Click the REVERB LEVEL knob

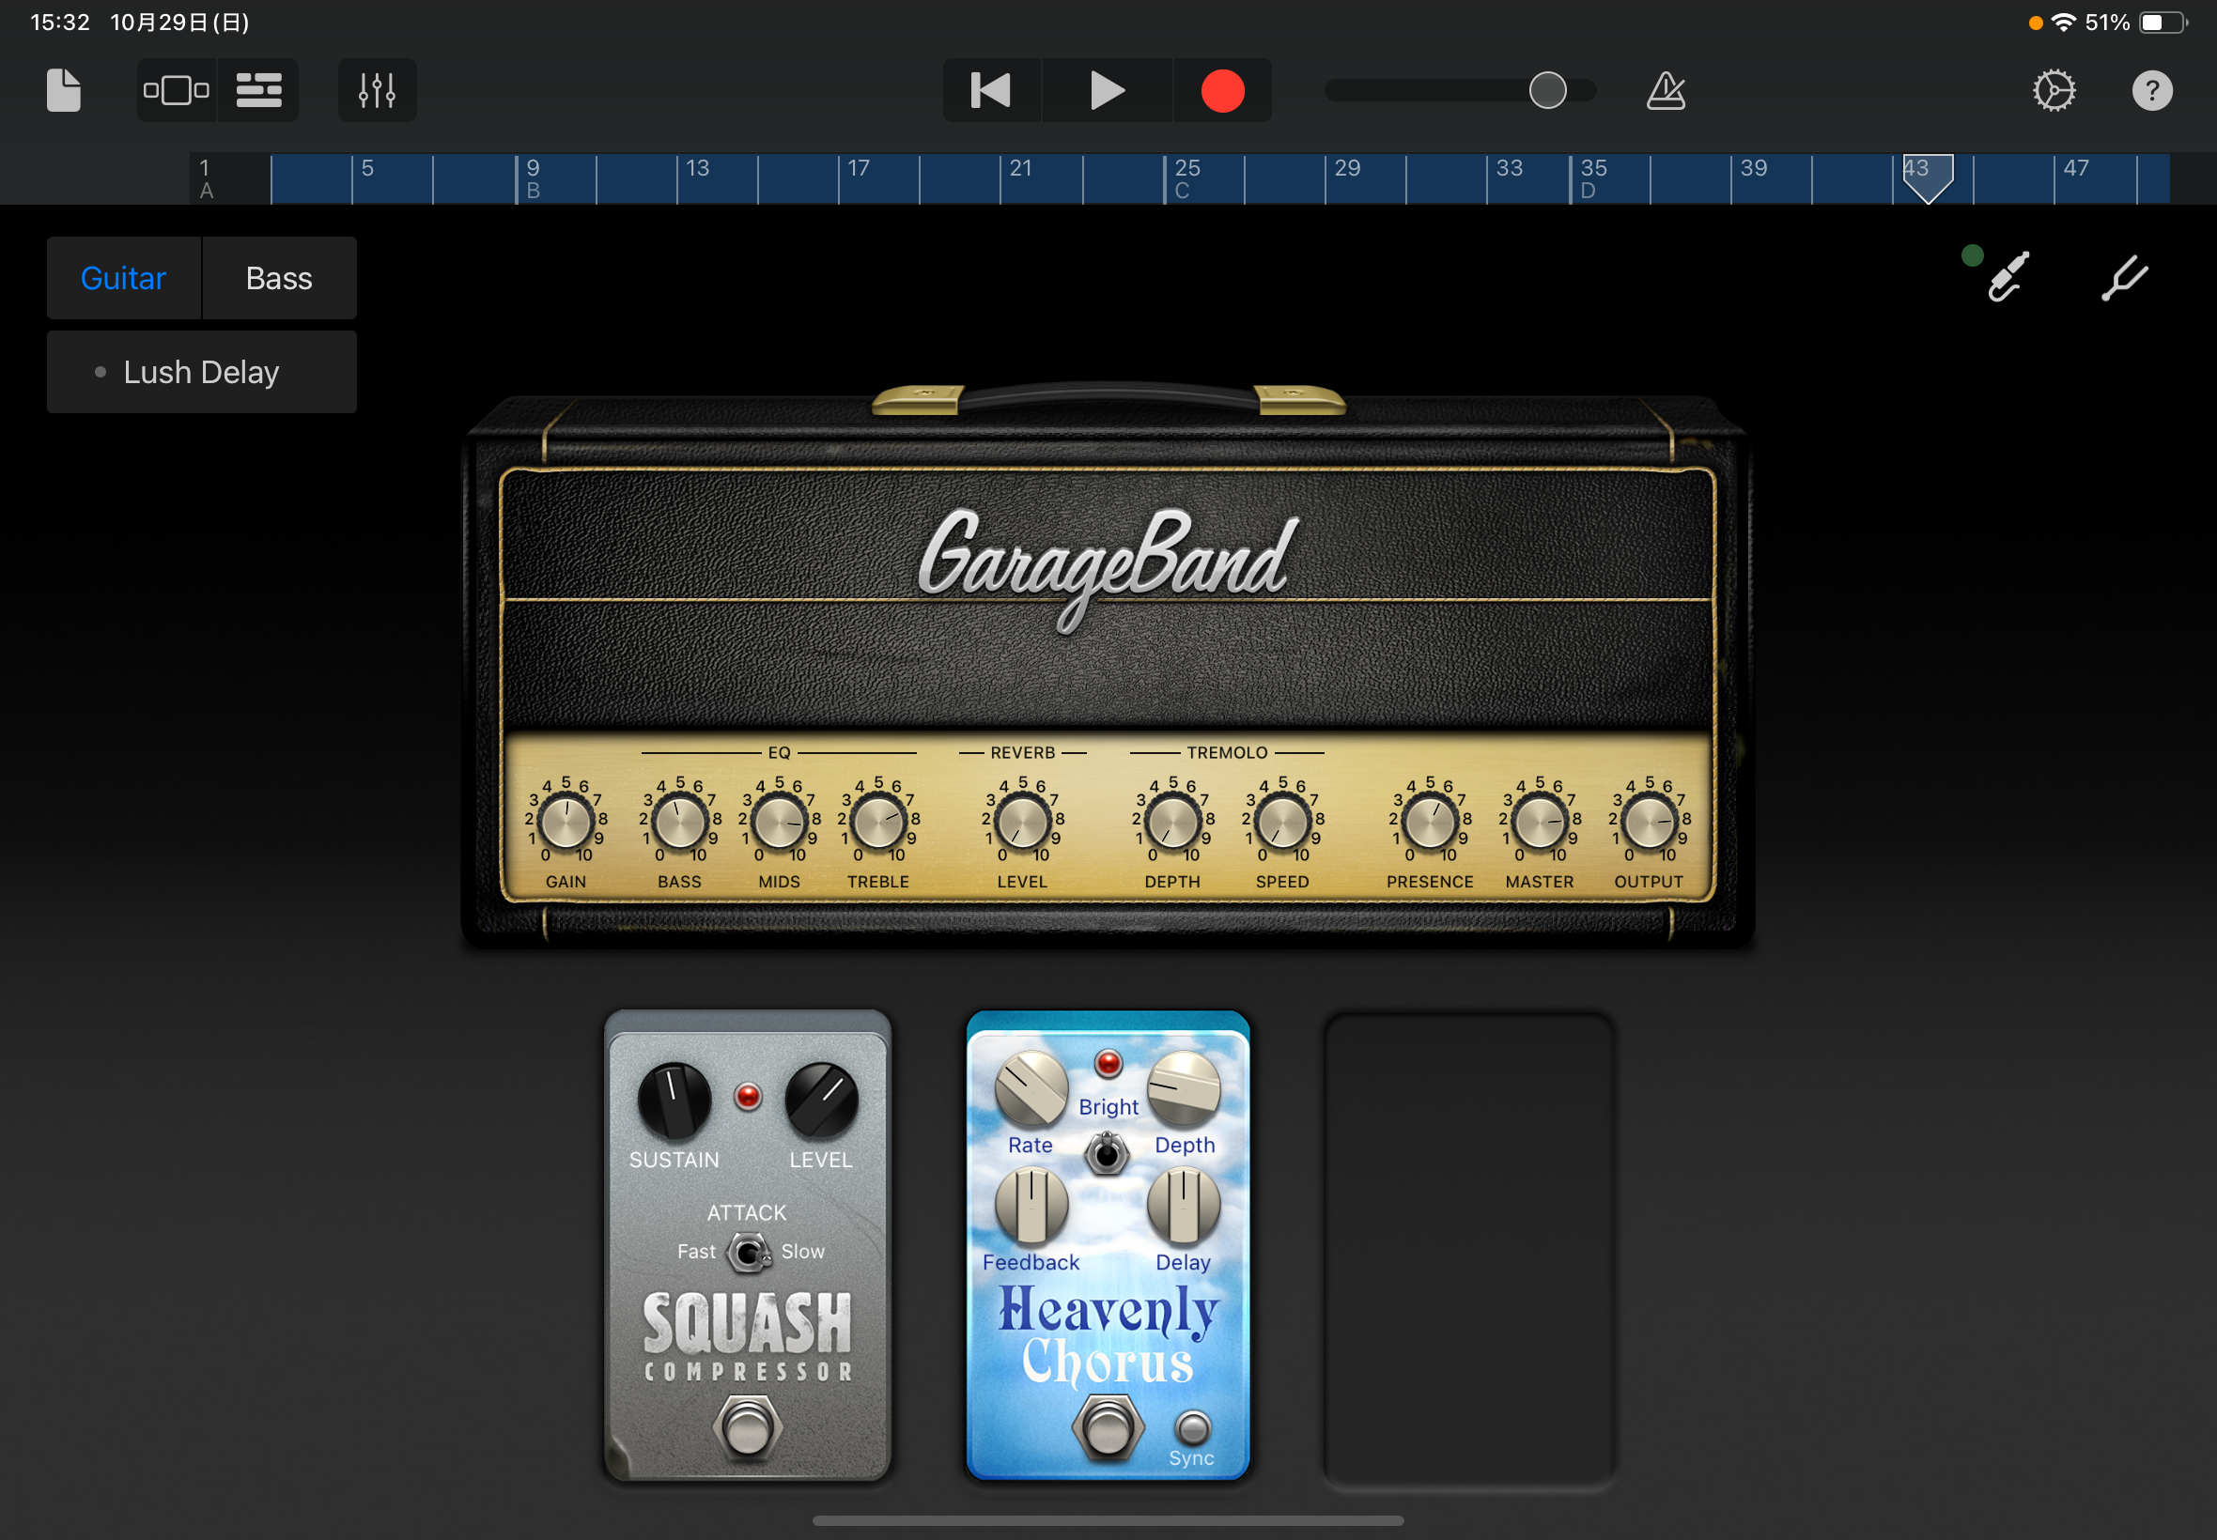pyautogui.click(x=1022, y=822)
